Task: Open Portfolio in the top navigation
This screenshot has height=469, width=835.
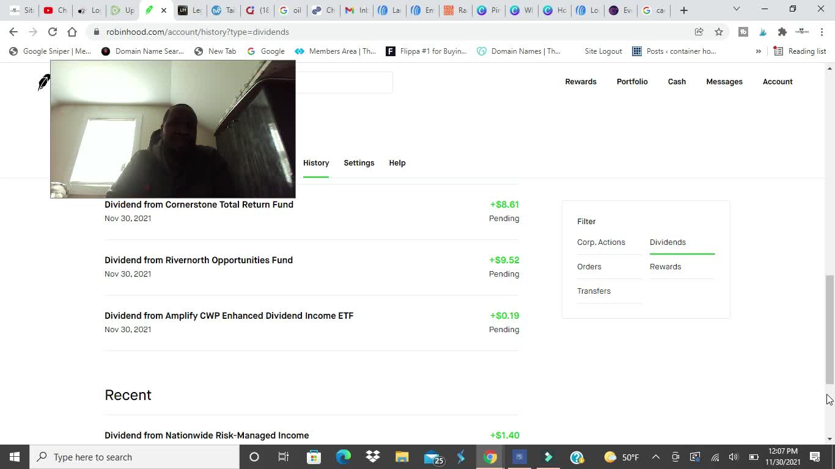Action: 632,82
